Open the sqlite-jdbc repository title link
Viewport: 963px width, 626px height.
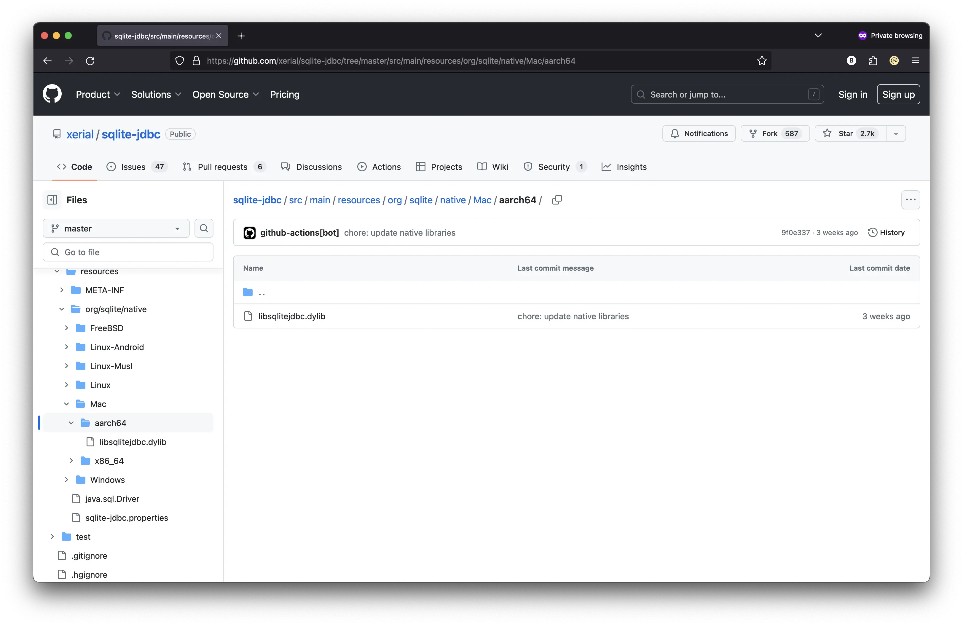131,134
